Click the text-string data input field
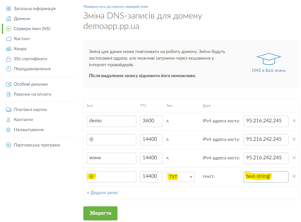The image size is (301, 222). [x=266, y=177]
